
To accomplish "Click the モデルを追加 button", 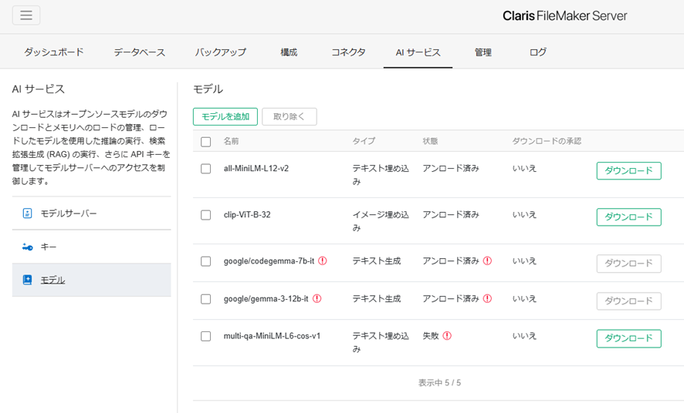I will pyautogui.click(x=225, y=116).
